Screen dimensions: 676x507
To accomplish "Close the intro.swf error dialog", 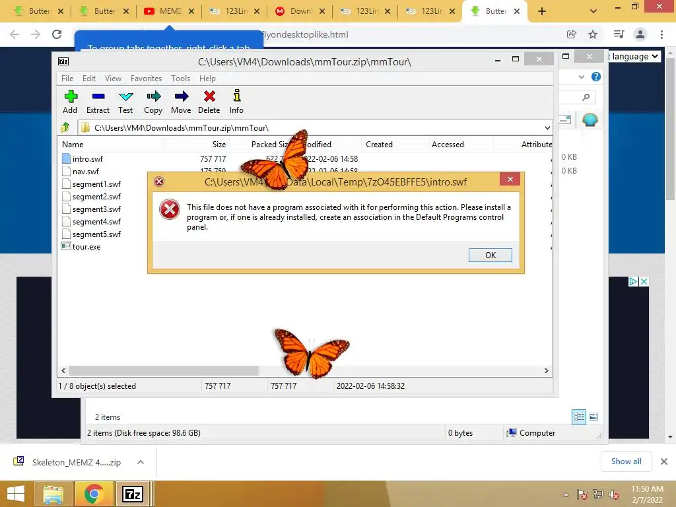I will [510, 180].
